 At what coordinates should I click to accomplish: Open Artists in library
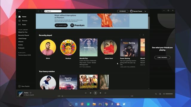[x=21, y=45]
